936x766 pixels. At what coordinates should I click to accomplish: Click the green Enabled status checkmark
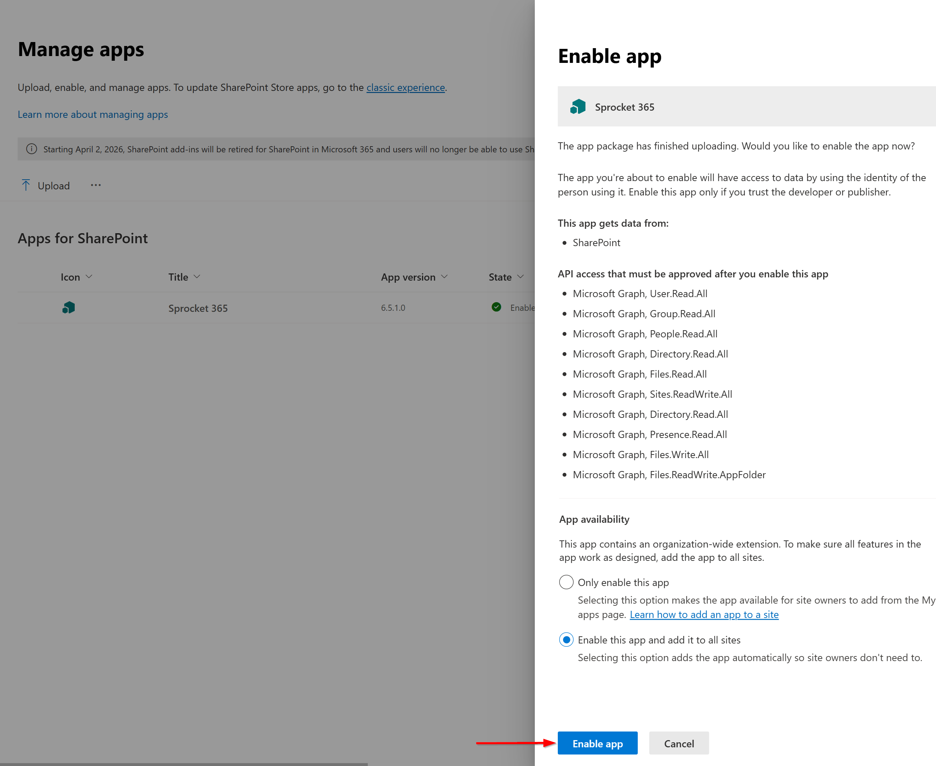(x=496, y=307)
